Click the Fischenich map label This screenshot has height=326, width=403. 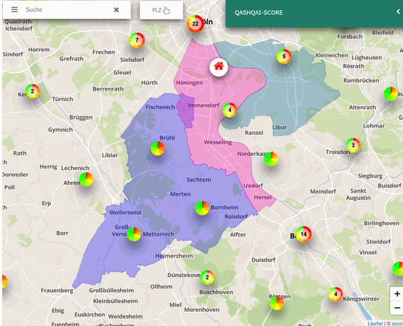click(160, 107)
